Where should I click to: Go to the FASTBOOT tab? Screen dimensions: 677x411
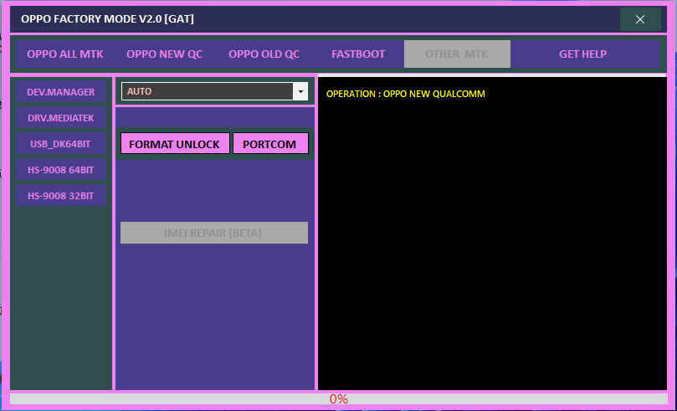358,54
